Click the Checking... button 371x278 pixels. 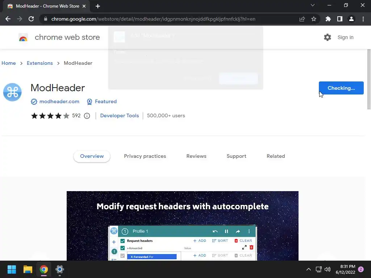(x=341, y=88)
